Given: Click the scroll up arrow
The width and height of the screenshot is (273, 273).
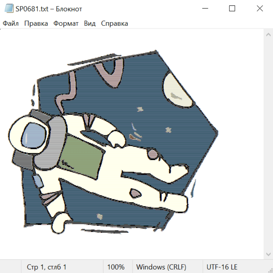Looking at the screenshot, I should [x=268, y=35].
